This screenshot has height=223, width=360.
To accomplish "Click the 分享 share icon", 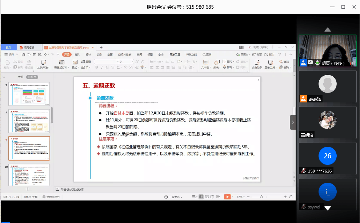I will click(x=257, y=54).
